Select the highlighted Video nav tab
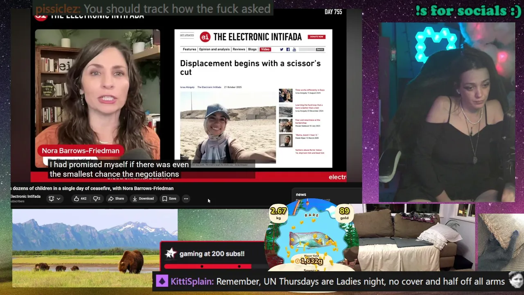This screenshot has height=295, width=524. click(x=265, y=49)
